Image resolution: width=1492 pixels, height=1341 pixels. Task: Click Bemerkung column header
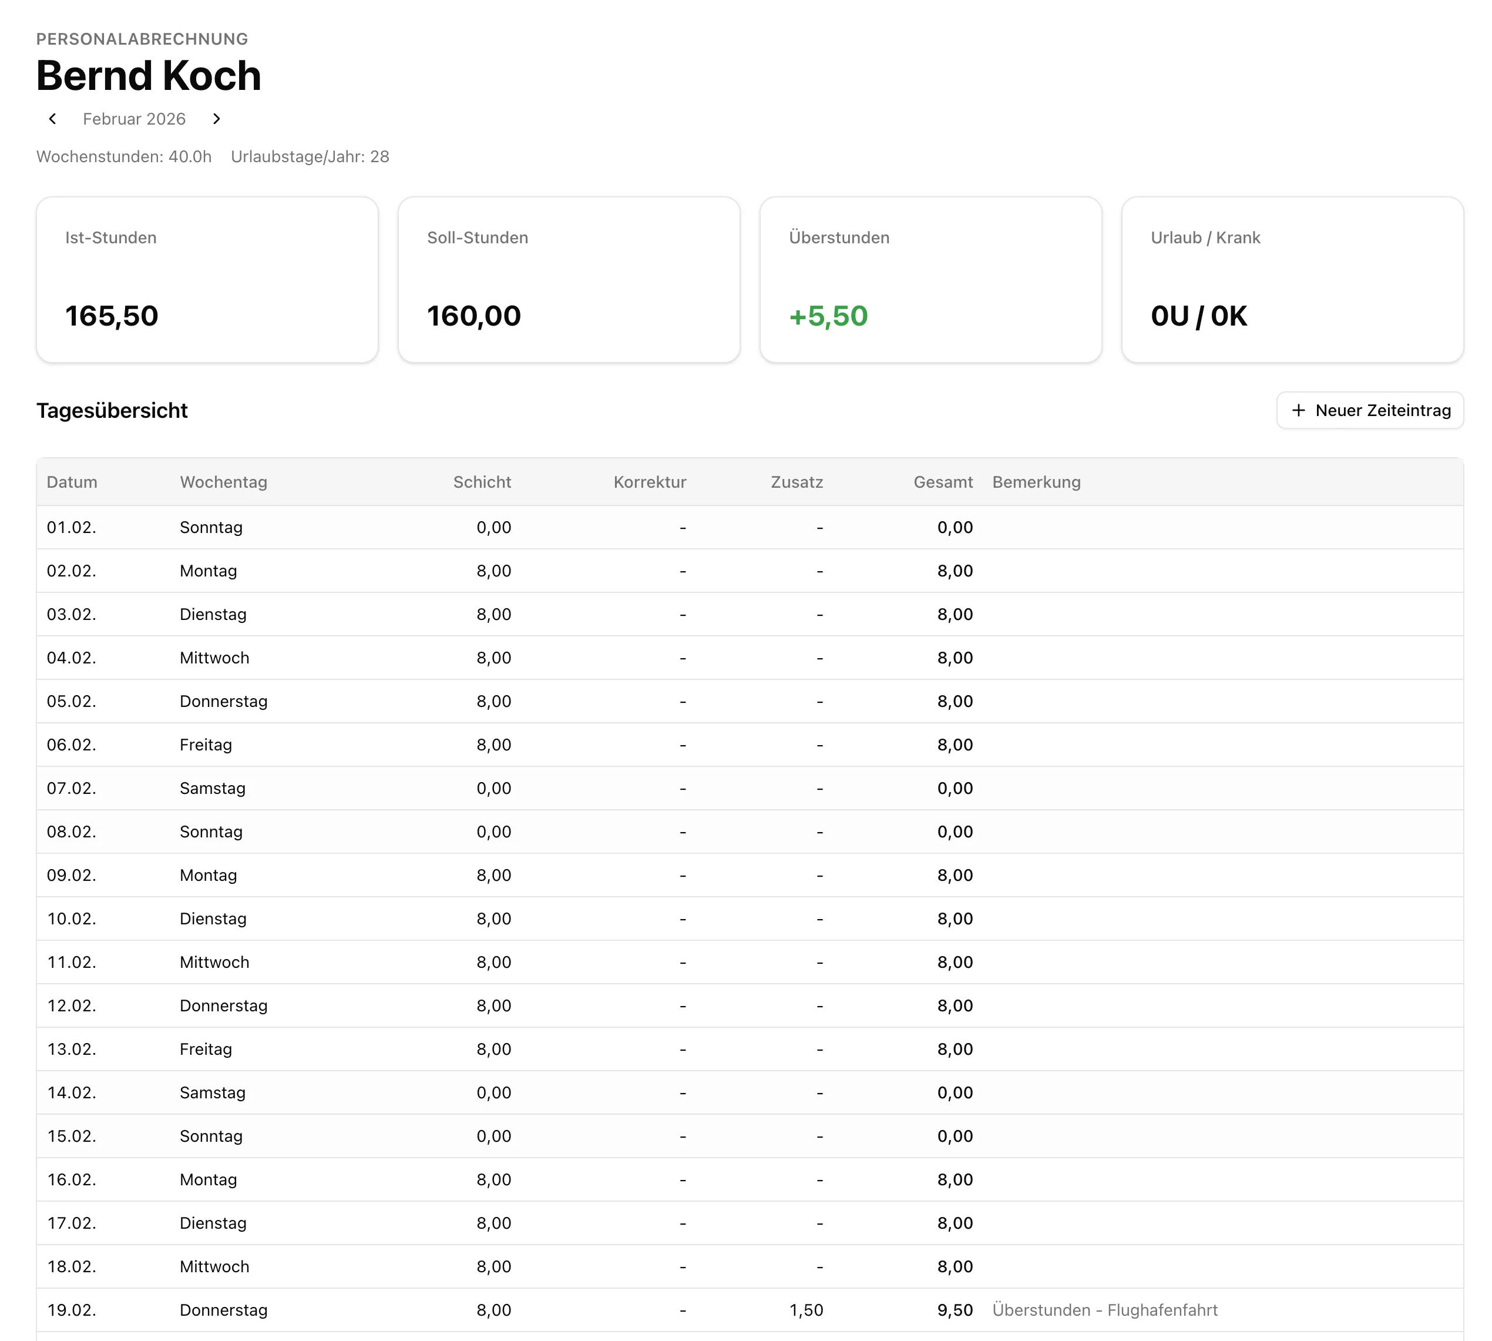[x=1036, y=482]
